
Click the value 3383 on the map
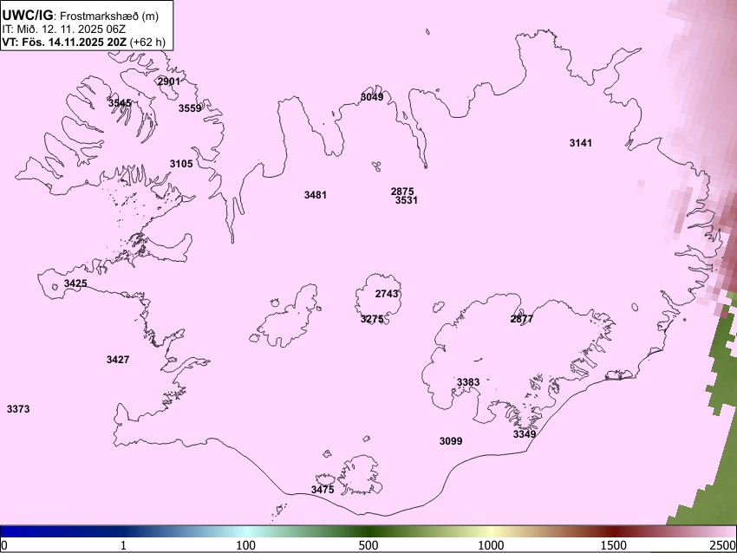click(468, 382)
